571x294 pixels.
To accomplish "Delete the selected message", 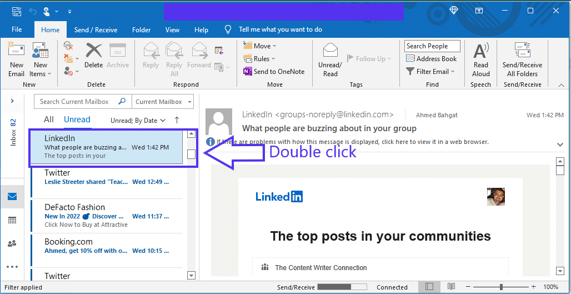I will (93, 56).
